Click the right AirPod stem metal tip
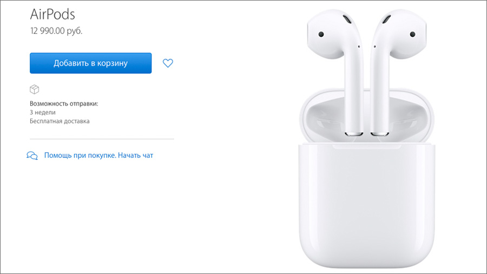Image resolution: width=487 pixels, height=274 pixels. [379, 134]
